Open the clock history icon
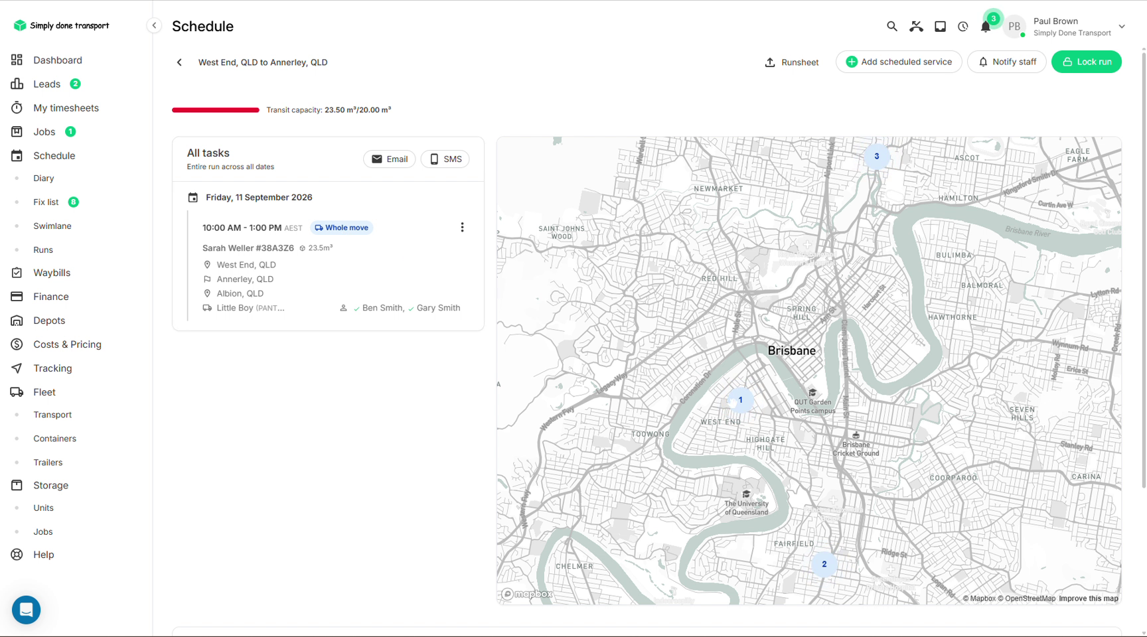 click(x=962, y=27)
